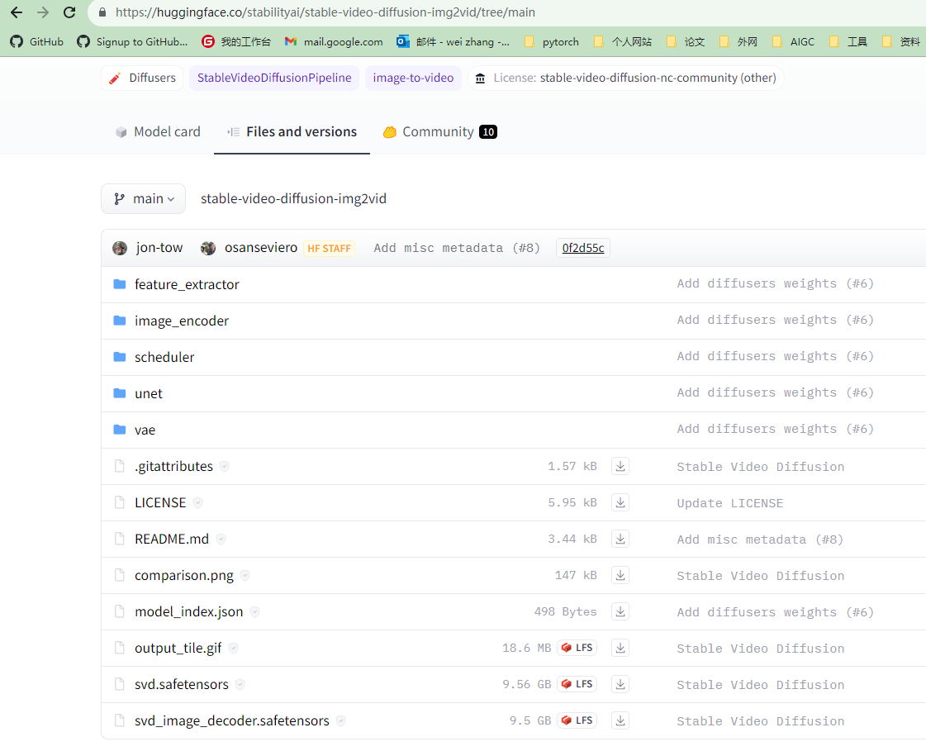Image resolution: width=926 pixels, height=751 pixels.
Task: Open the unet folder
Action: click(x=148, y=393)
